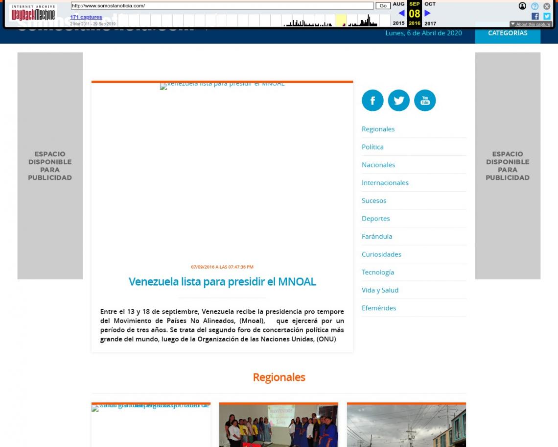
Task: Click the highlighted 2016 timeline segment
Action: [x=341, y=20]
